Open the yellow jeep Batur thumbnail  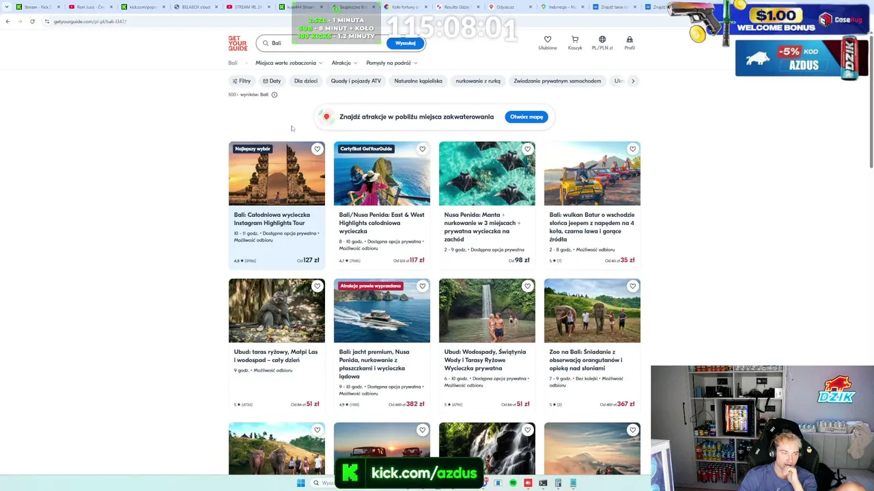592,173
